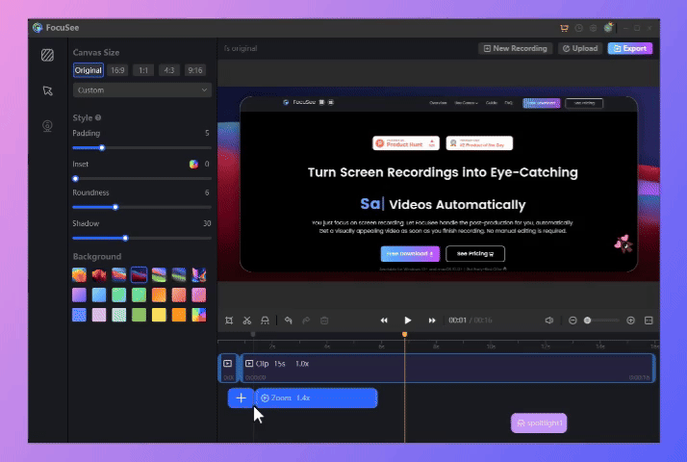Click the delete trash icon in toolbar

coord(324,321)
